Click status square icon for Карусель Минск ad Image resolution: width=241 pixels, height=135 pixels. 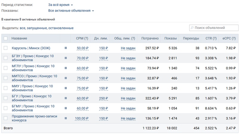[x=66, y=48]
